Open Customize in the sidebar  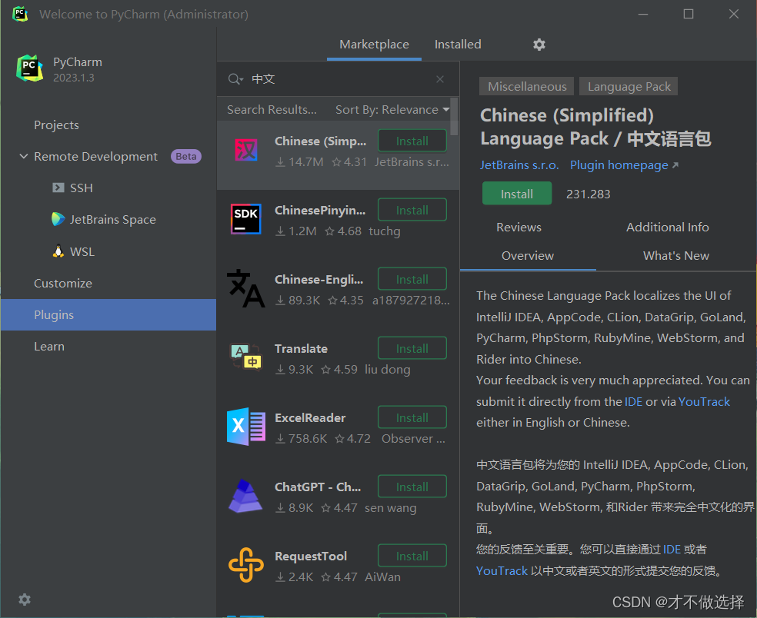pyautogui.click(x=108, y=283)
